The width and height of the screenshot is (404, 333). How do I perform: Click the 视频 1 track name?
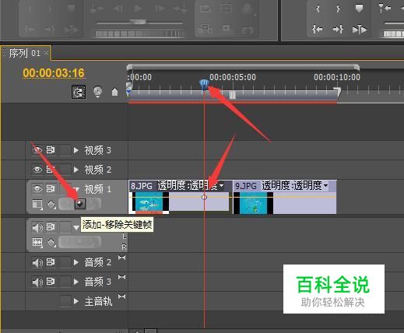coord(97,189)
